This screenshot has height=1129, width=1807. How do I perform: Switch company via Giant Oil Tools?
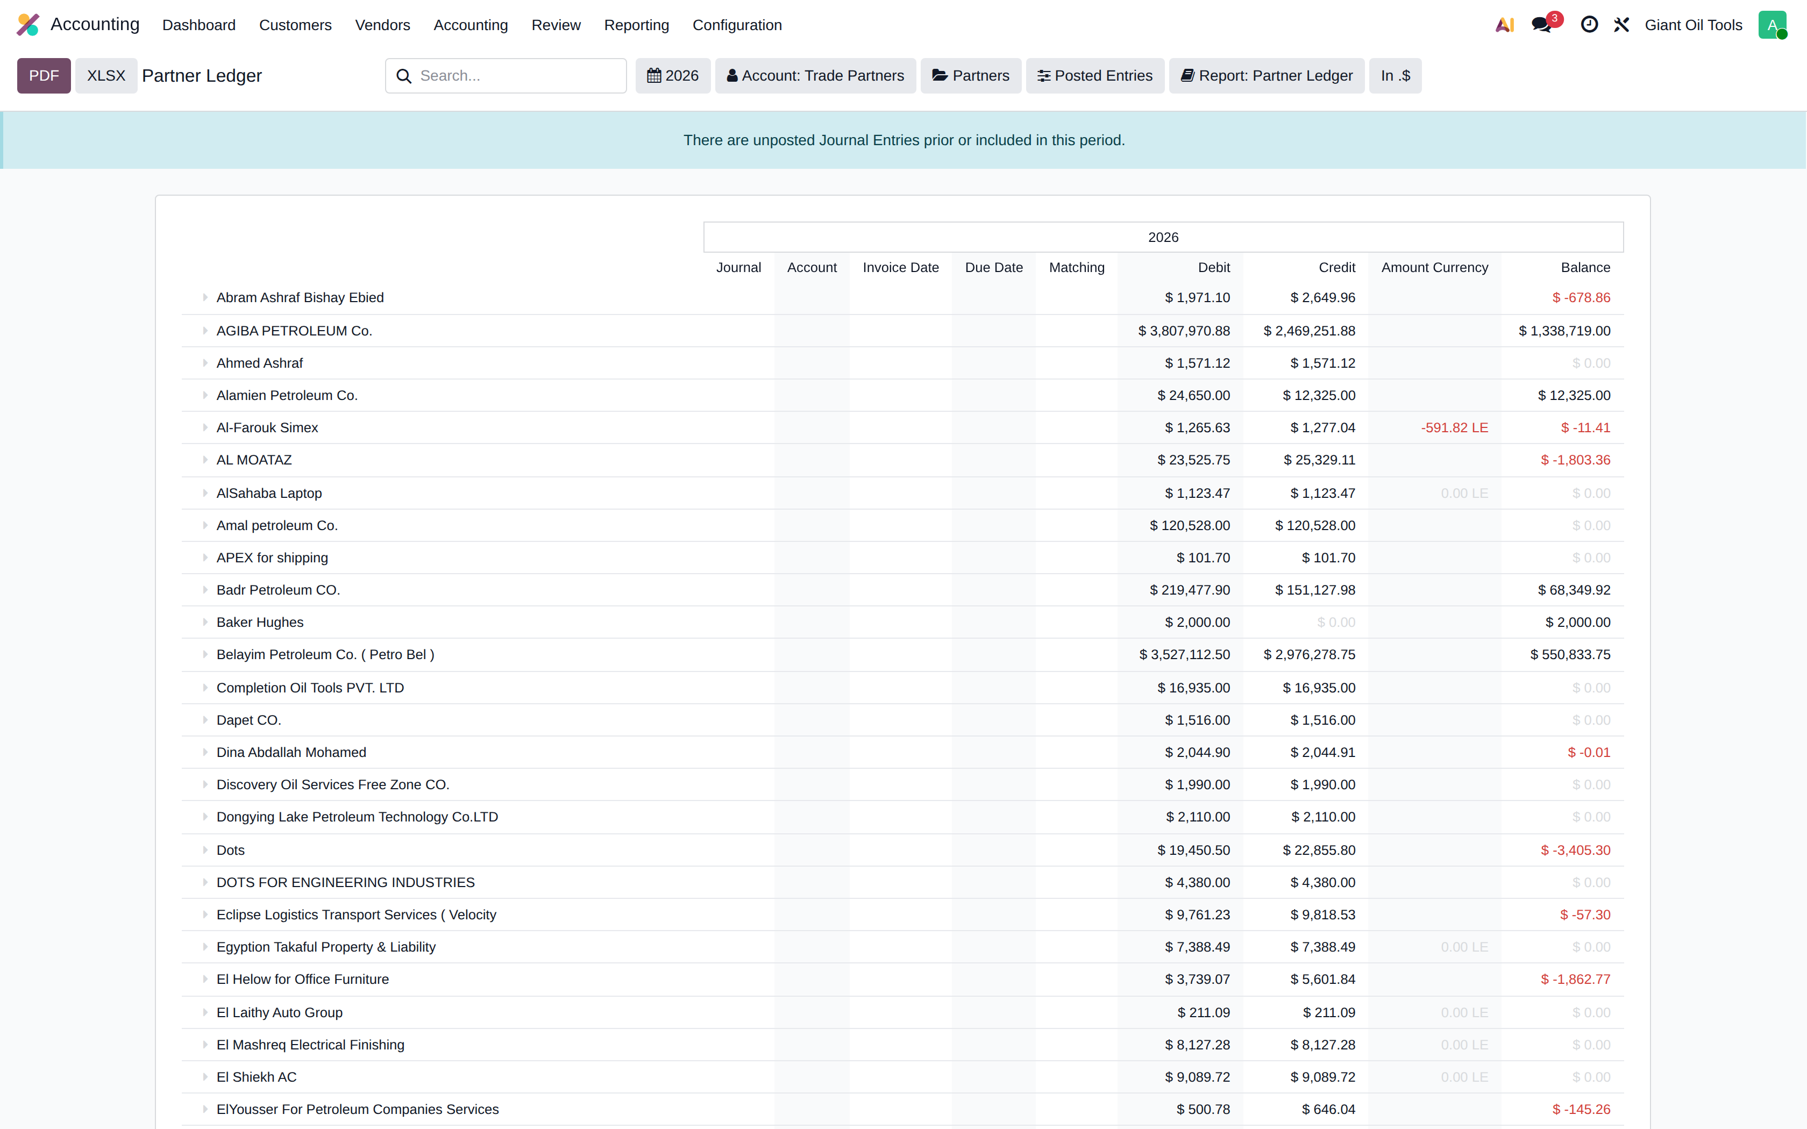click(1693, 25)
